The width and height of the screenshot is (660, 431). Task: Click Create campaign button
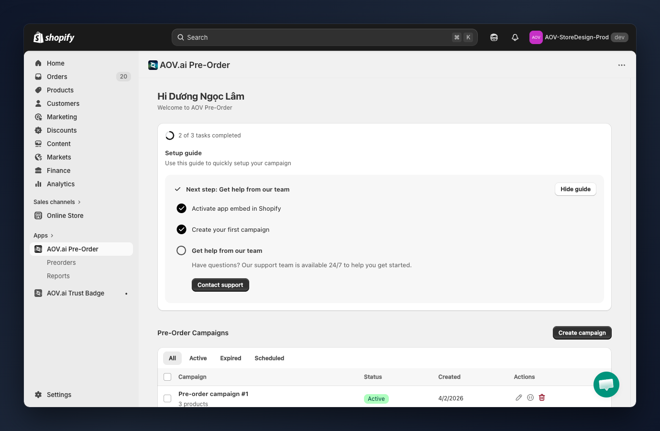click(582, 333)
